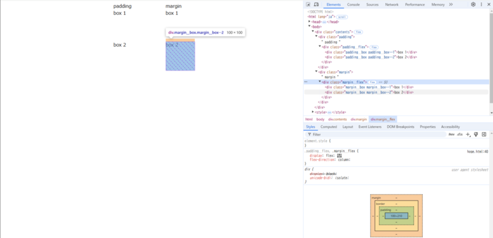The height and width of the screenshot is (238, 493).
Task: Click the div.margin__flex breadcrumb
Action: [383, 119]
